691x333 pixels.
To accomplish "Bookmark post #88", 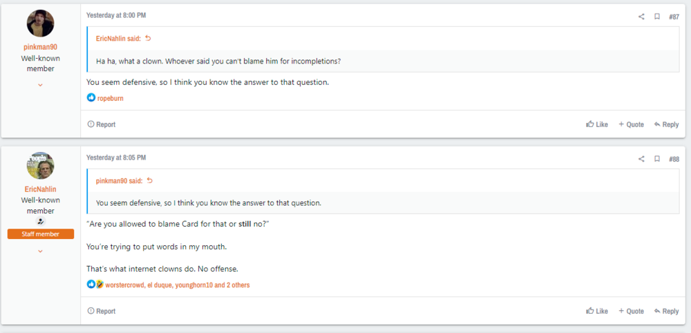I will [657, 159].
